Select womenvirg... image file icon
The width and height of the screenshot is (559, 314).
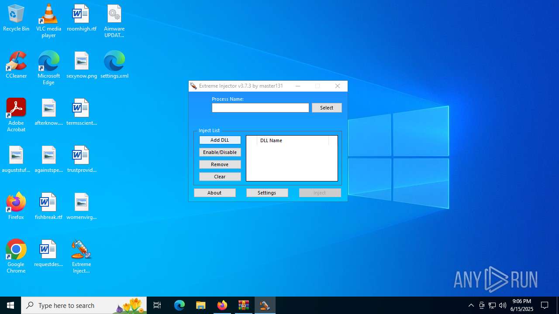(x=82, y=207)
